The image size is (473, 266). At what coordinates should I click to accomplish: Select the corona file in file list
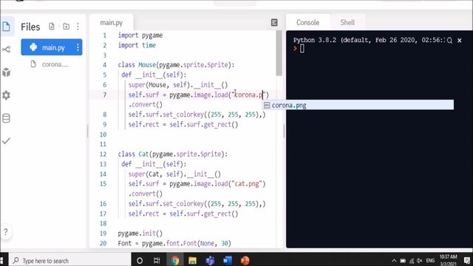click(52, 64)
